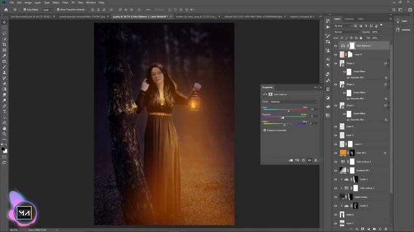Open the Auto-Select Layer dropdown
Image resolution: width=414 pixels, height=232 pixels.
(47, 10)
